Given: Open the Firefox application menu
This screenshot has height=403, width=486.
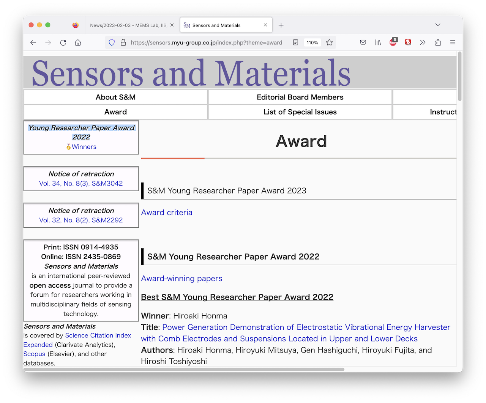Looking at the screenshot, I should click(453, 43).
